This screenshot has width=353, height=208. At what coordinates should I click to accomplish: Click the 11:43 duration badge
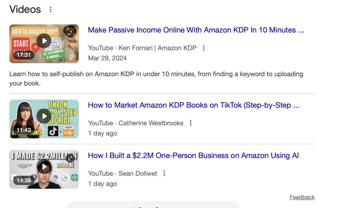pyautogui.click(x=24, y=130)
